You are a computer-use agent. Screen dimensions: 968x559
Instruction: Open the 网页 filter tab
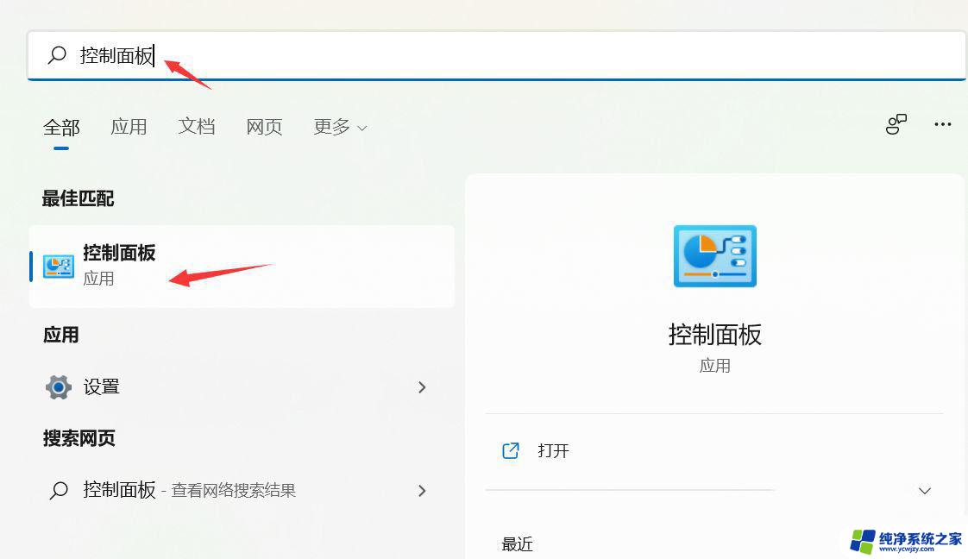point(264,127)
